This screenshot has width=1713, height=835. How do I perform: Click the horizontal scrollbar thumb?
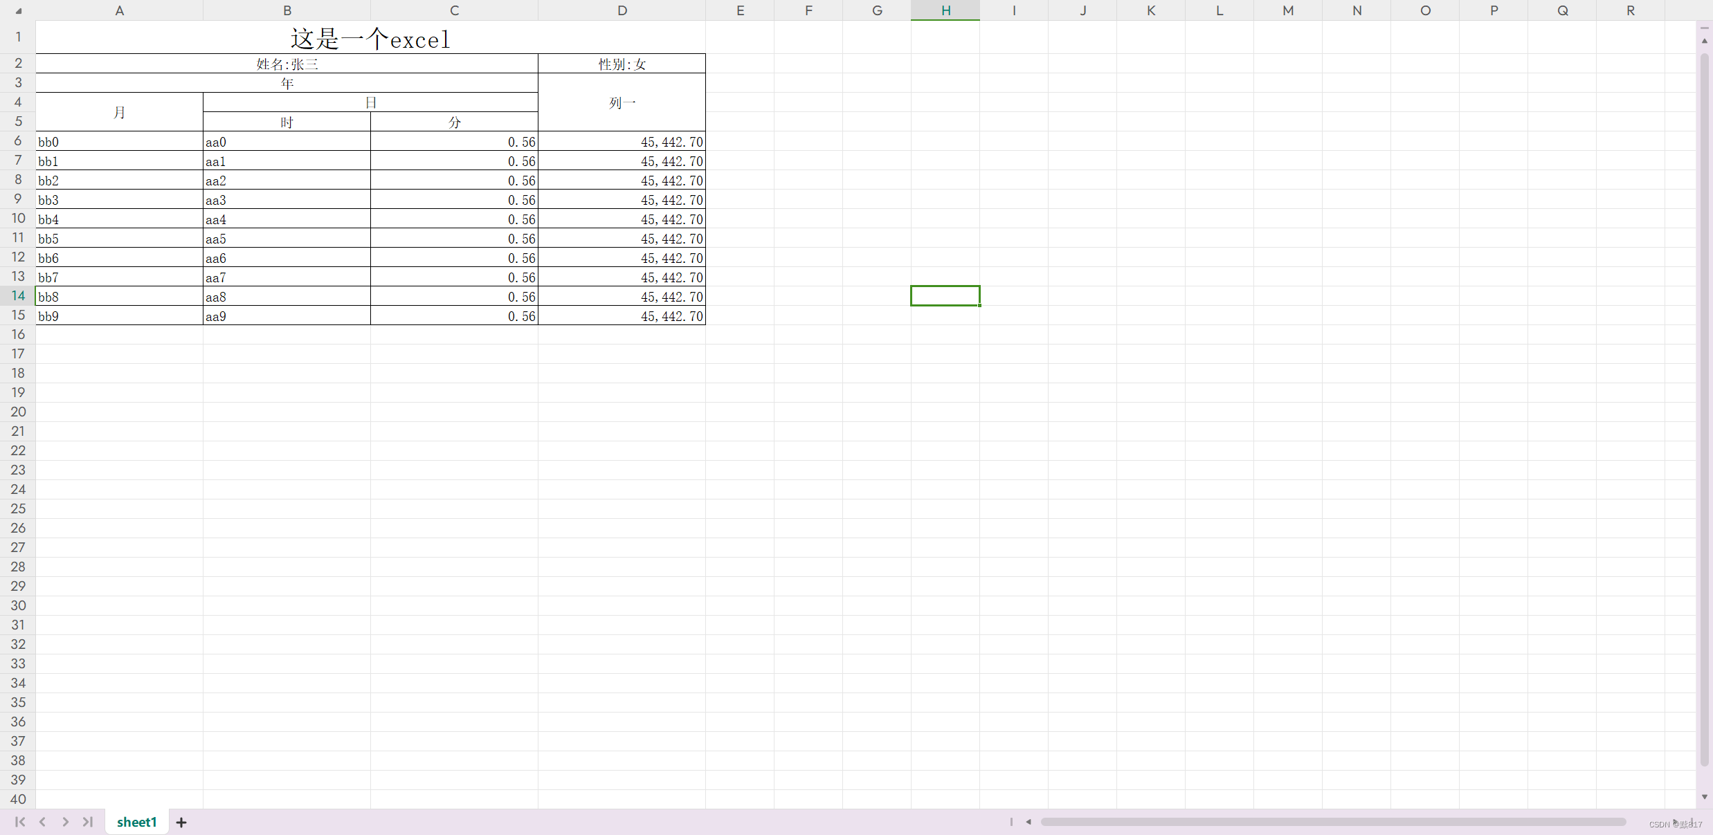click(1332, 822)
